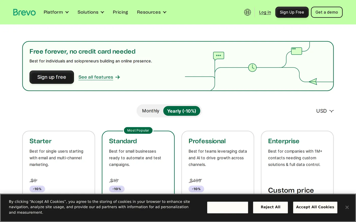Click the Custom price text
356x222 pixels.
(291, 190)
